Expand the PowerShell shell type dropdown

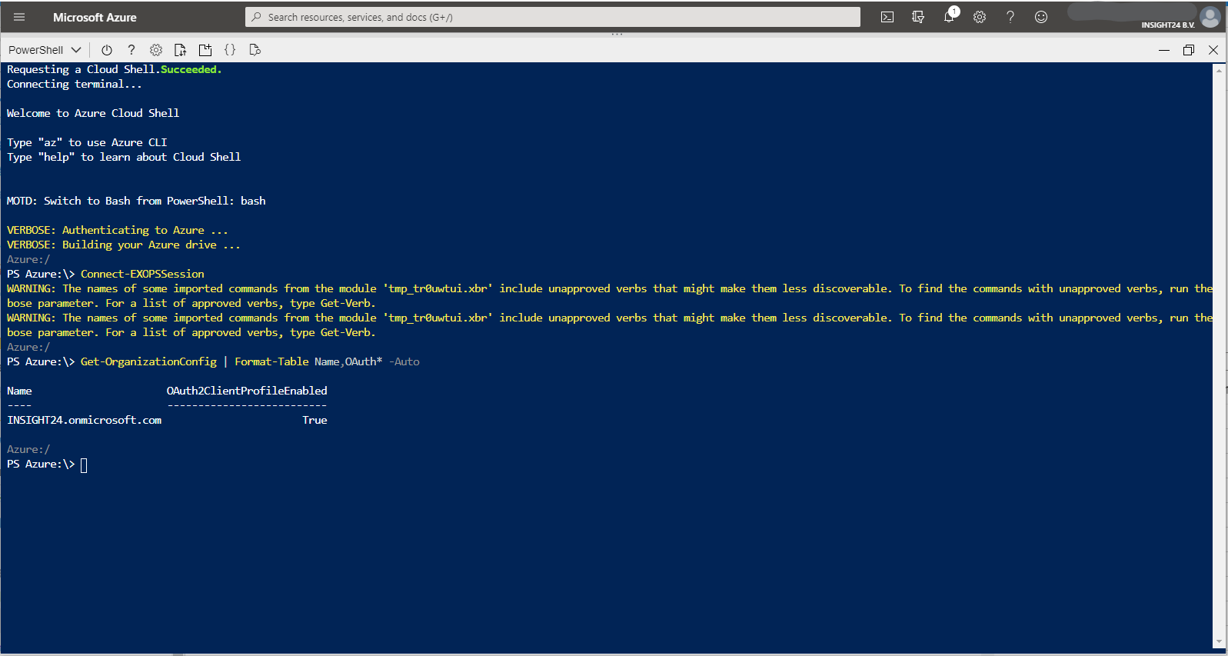coord(45,50)
